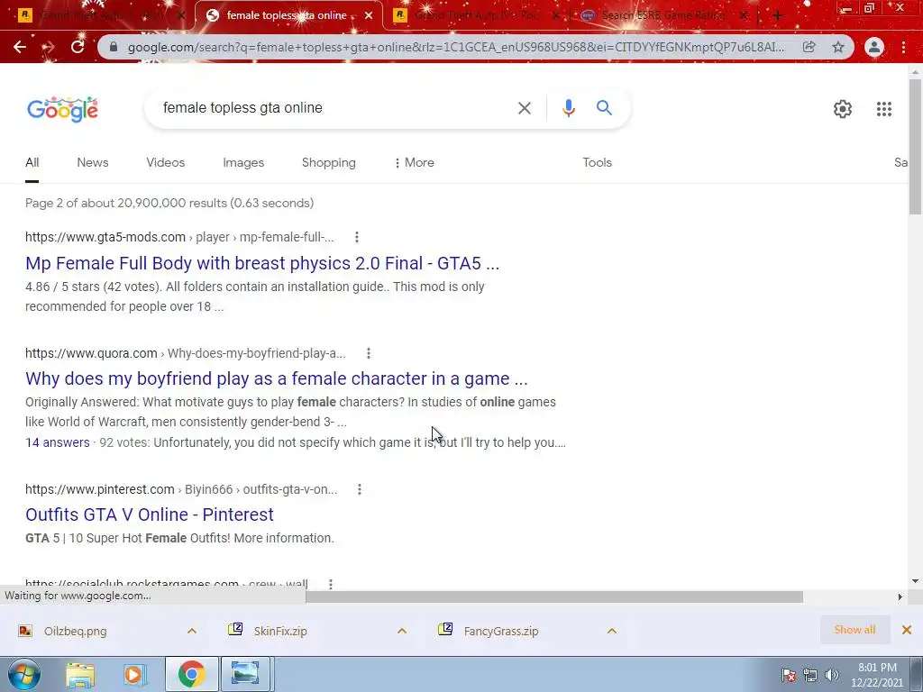Clear the search box with the X icon
The height and width of the screenshot is (692, 923).
coord(525,108)
